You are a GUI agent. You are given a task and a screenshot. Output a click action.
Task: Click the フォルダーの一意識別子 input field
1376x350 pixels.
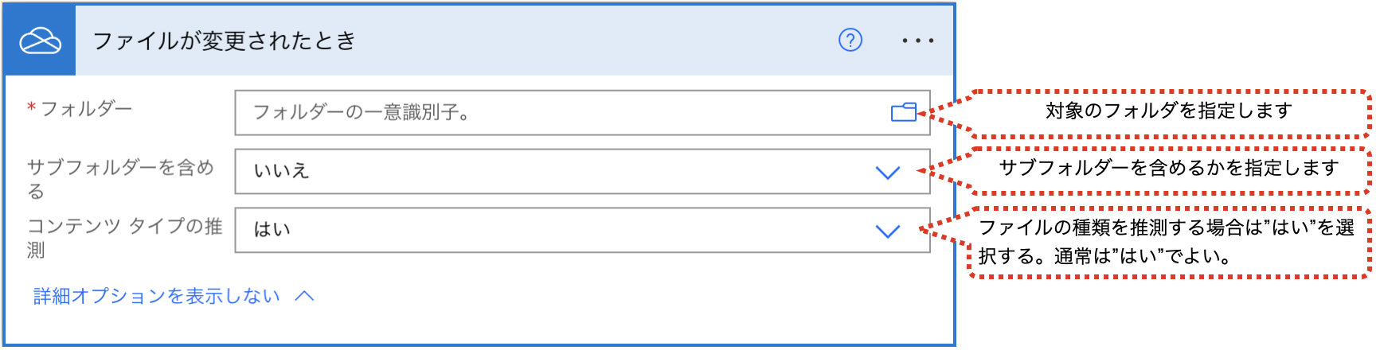pyautogui.click(x=582, y=112)
